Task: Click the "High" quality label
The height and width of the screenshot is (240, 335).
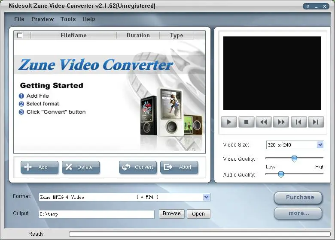Action: point(320,167)
